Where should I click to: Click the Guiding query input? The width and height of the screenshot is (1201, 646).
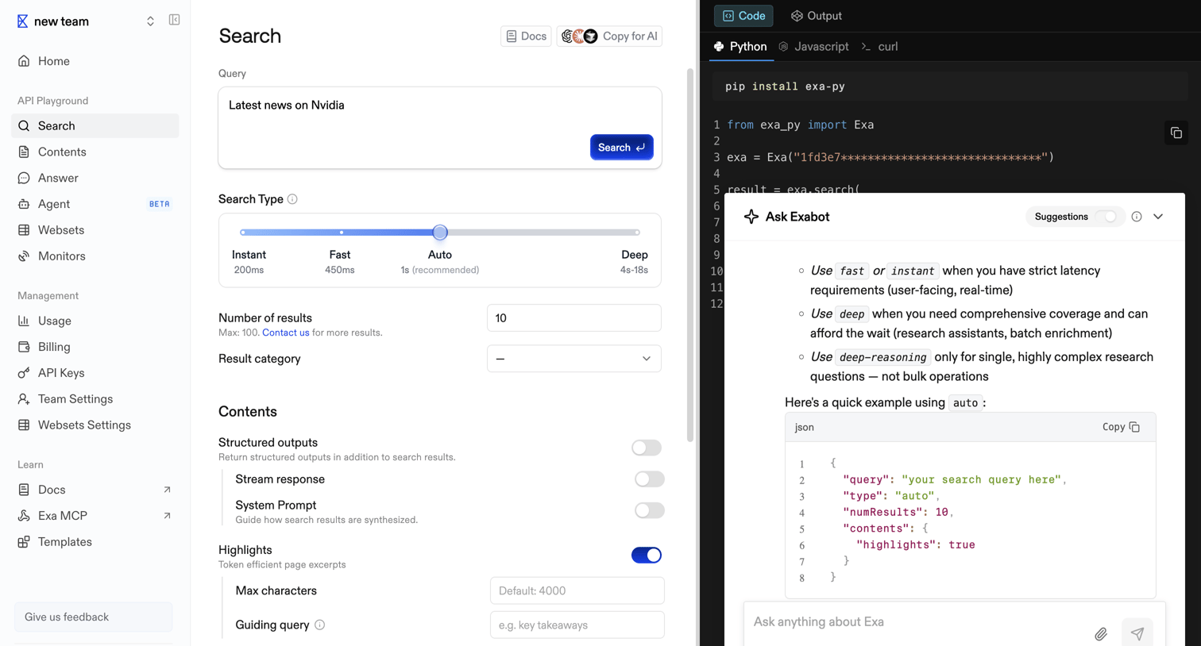[x=577, y=625]
